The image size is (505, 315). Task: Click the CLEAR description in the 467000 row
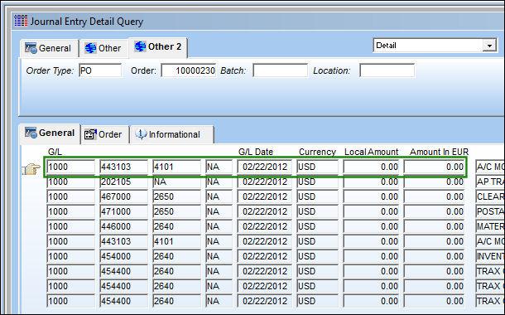coord(490,196)
